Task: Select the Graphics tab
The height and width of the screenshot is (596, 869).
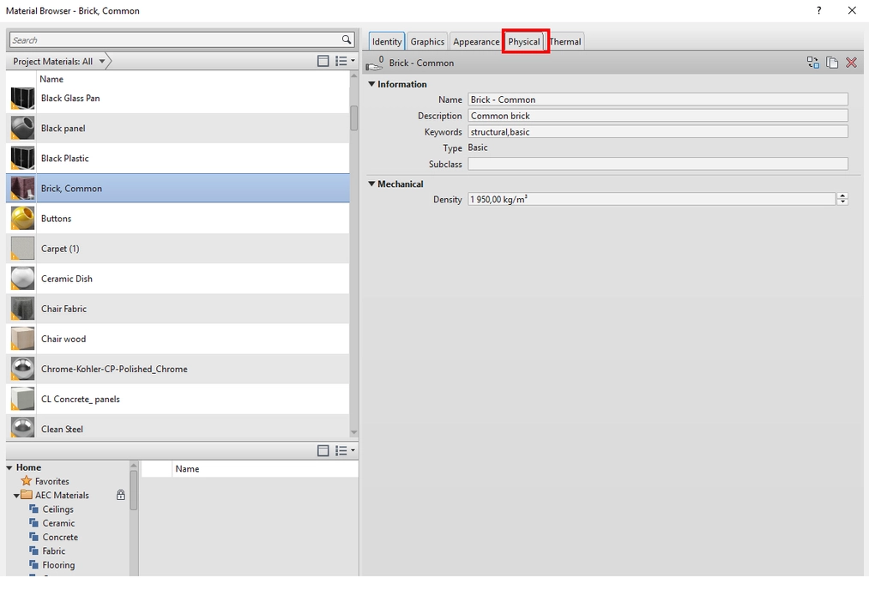Action: (426, 41)
